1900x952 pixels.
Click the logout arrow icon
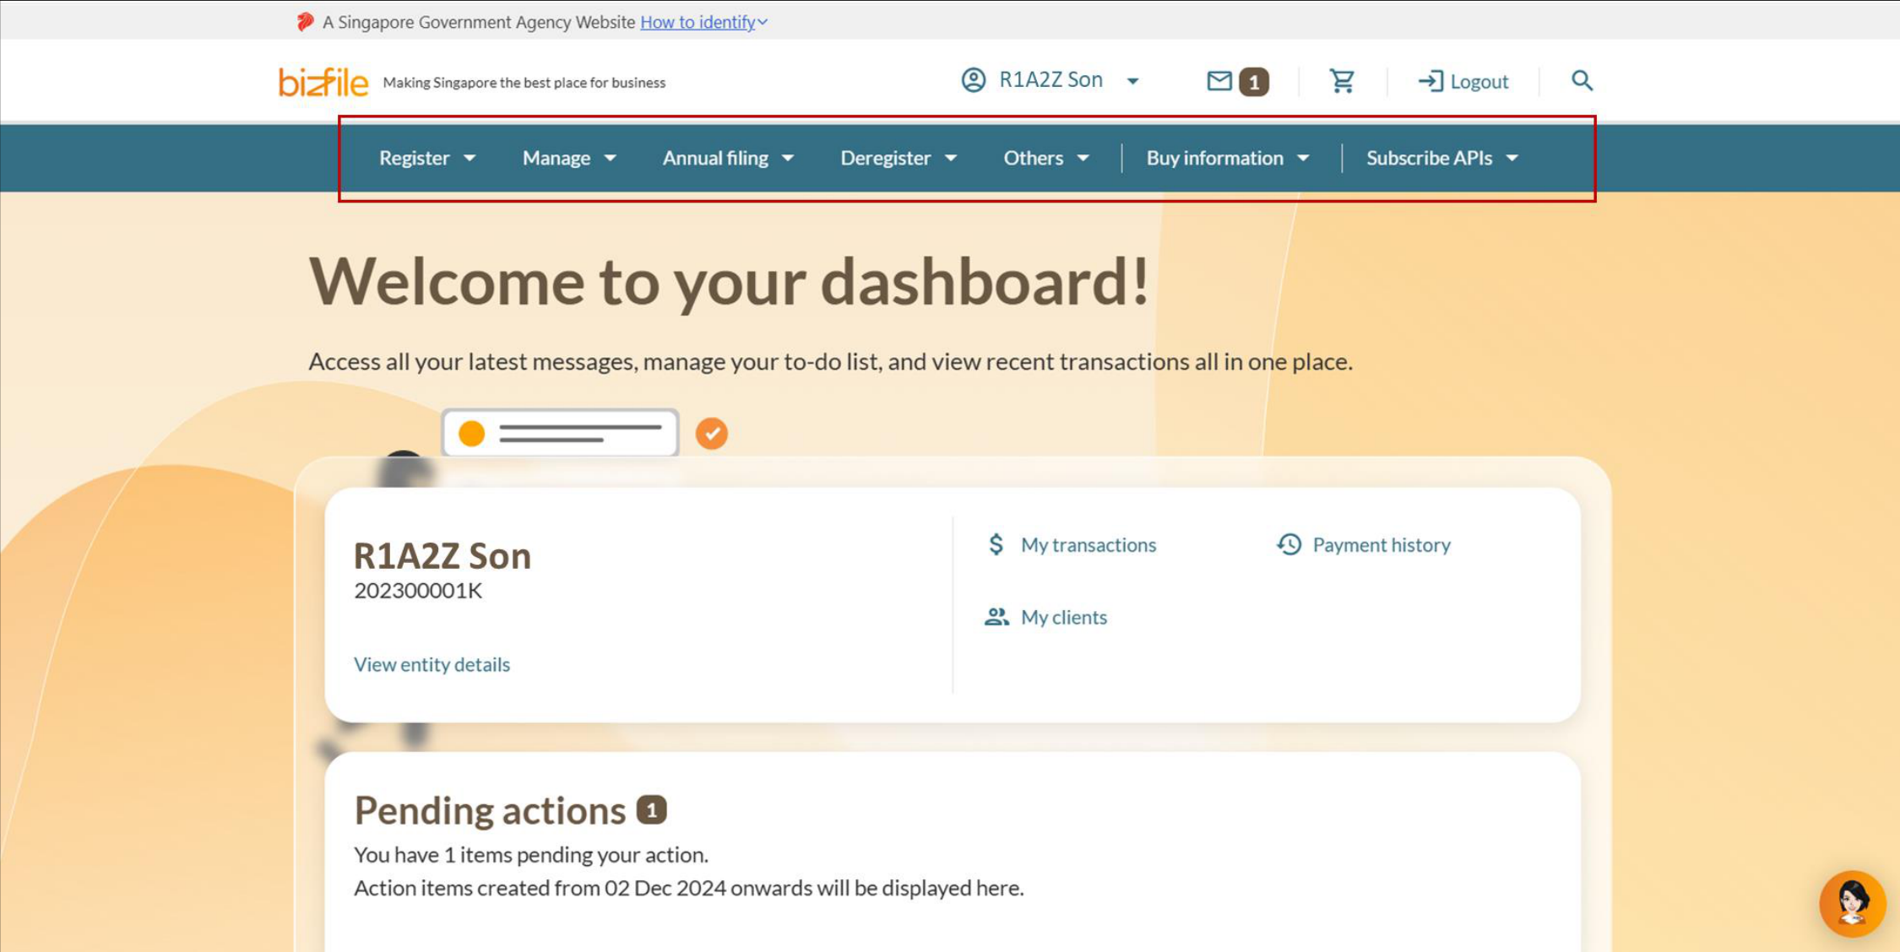coord(1430,81)
